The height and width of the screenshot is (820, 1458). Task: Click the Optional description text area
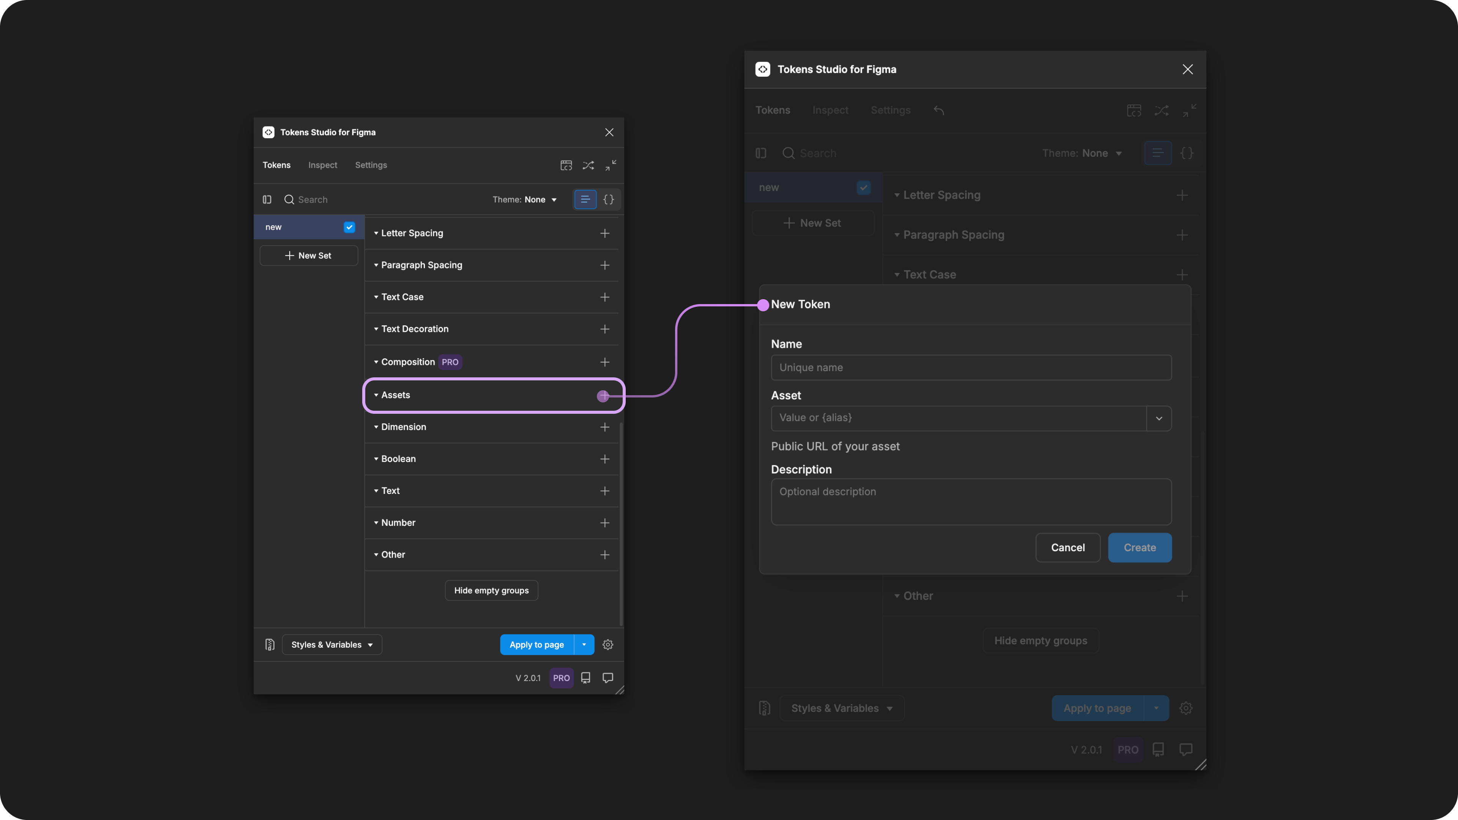pyautogui.click(x=971, y=502)
